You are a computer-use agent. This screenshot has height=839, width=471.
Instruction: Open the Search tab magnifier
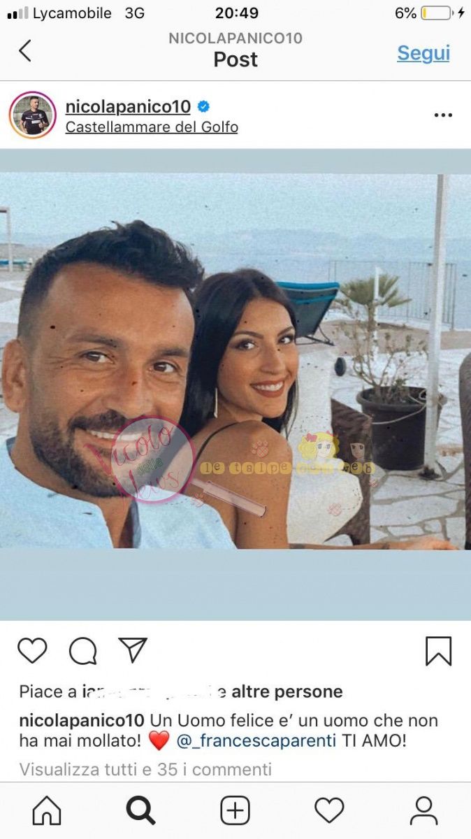pyautogui.click(x=140, y=811)
